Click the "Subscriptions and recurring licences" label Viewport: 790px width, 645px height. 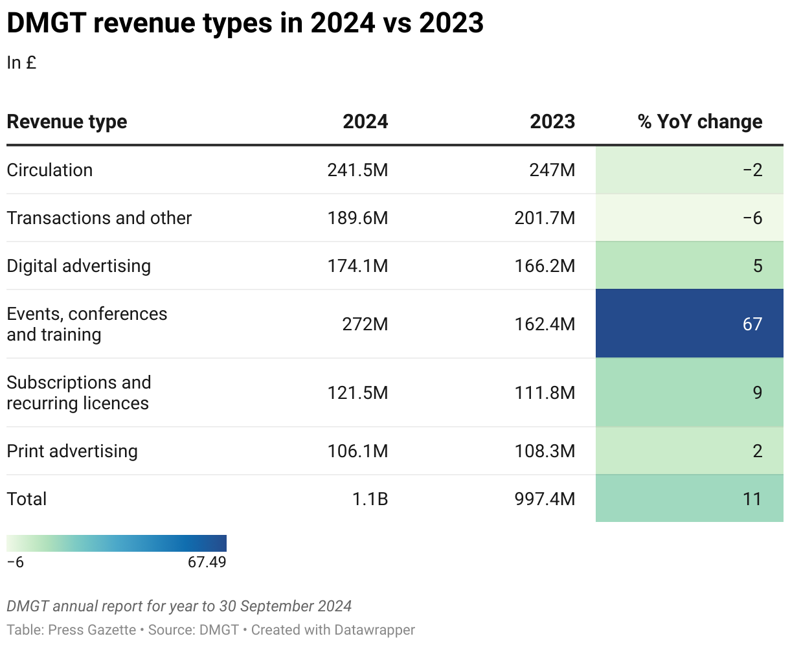click(78, 392)
